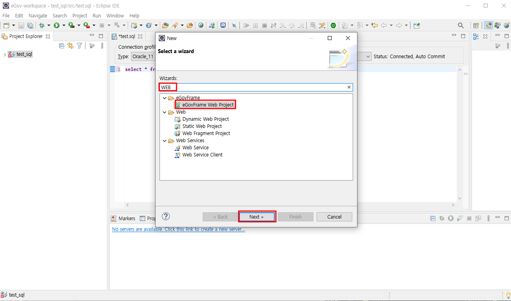Click the toolbar Search magnifier icon
This screenshot has width=511, height=301.
(x=461, y=25)
